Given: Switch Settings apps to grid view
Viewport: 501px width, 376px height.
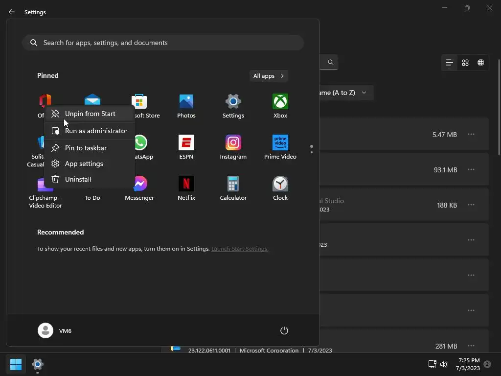Looking at the screenshot, I should (x=465, y=63).
